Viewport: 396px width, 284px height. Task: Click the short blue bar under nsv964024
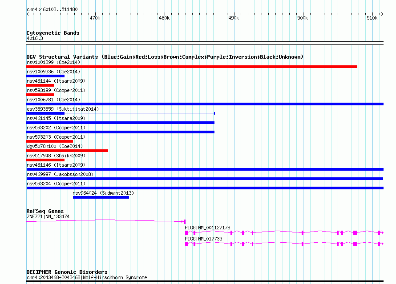coord(101,197)
